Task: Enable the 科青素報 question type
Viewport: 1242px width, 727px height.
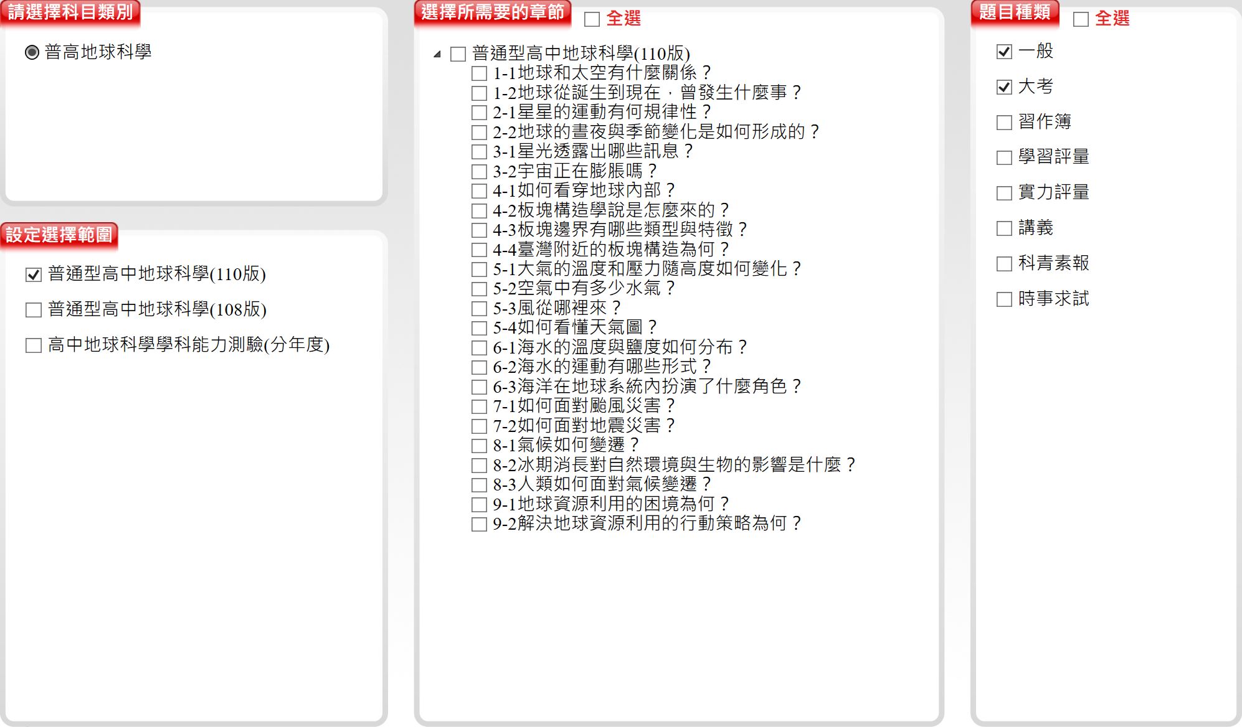Action: point(1004,264)
